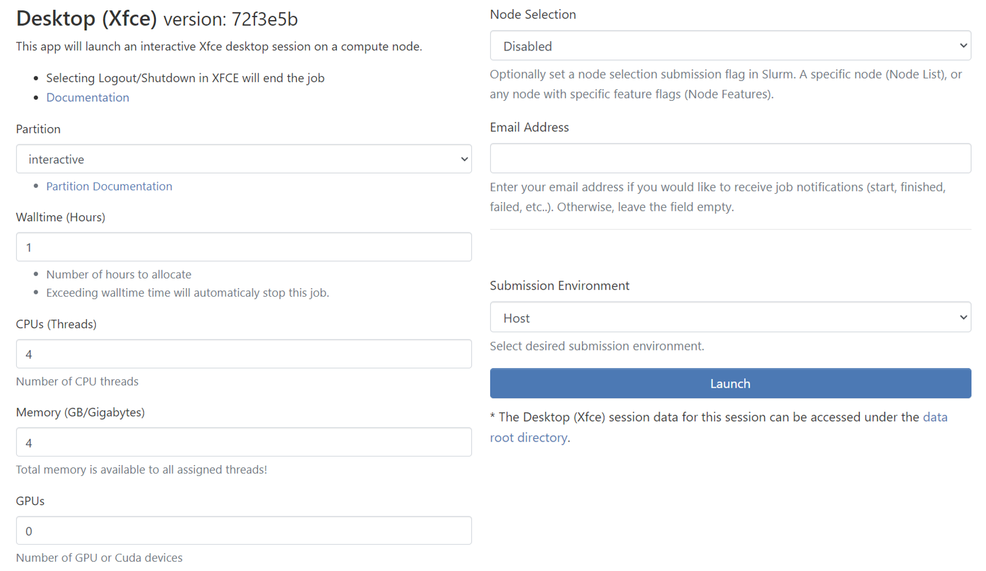This screenshot has height=571, width=986.
Task: Click the Walltime (Hours) label
Action: pos(61,217)
